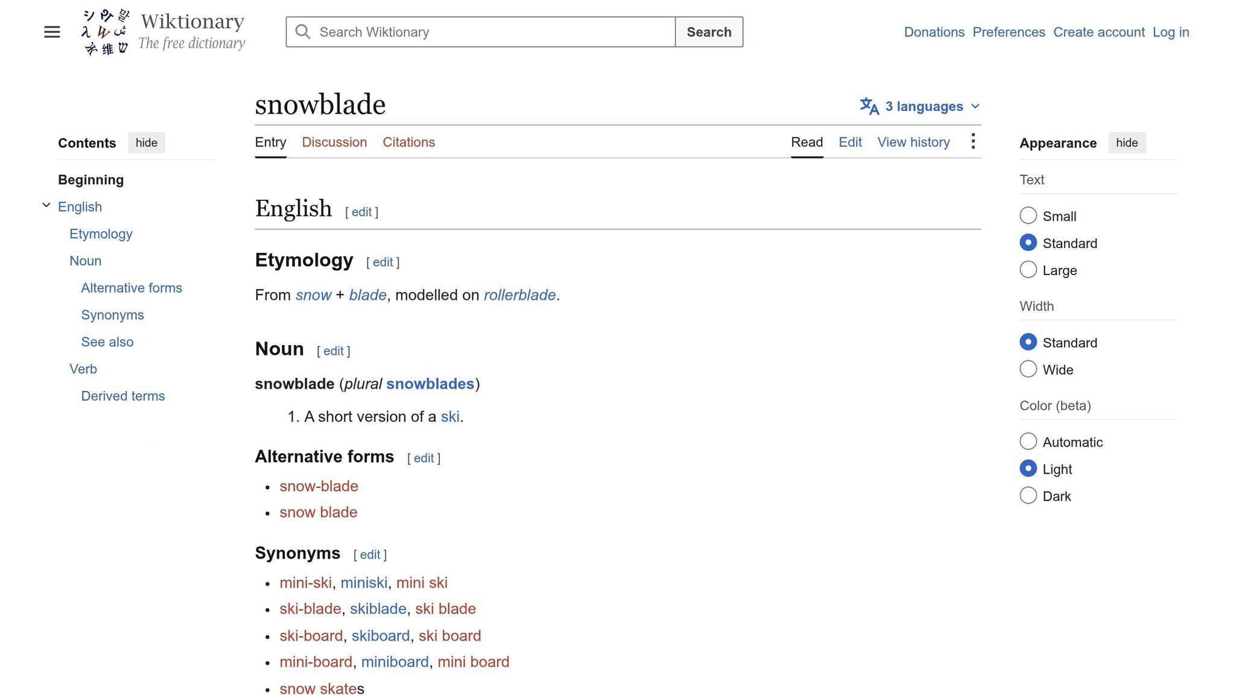Image resolution: width=1236 pixels, height=695 pixels.
Task: Click the magnifier icon in search box
Action: pos(303,32)
